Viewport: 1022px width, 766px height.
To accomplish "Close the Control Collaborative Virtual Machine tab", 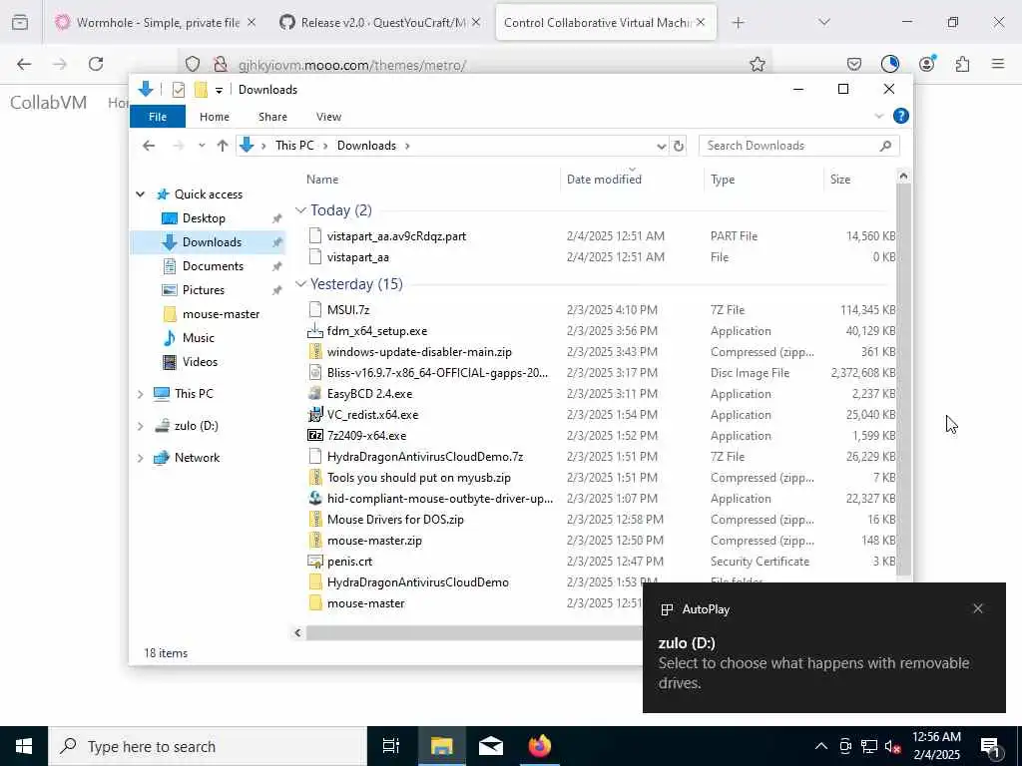I will click(701, 22).
